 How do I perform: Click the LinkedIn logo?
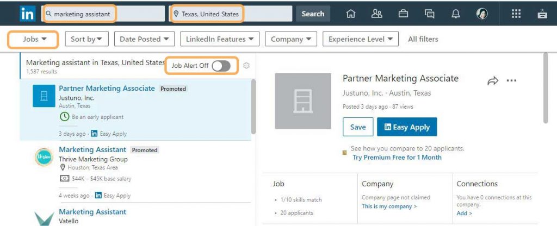[x=28, y=14]
